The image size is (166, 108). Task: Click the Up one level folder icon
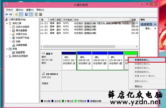(x=16, y=14)
